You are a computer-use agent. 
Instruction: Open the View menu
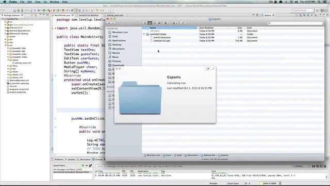(x=38, y=2)
